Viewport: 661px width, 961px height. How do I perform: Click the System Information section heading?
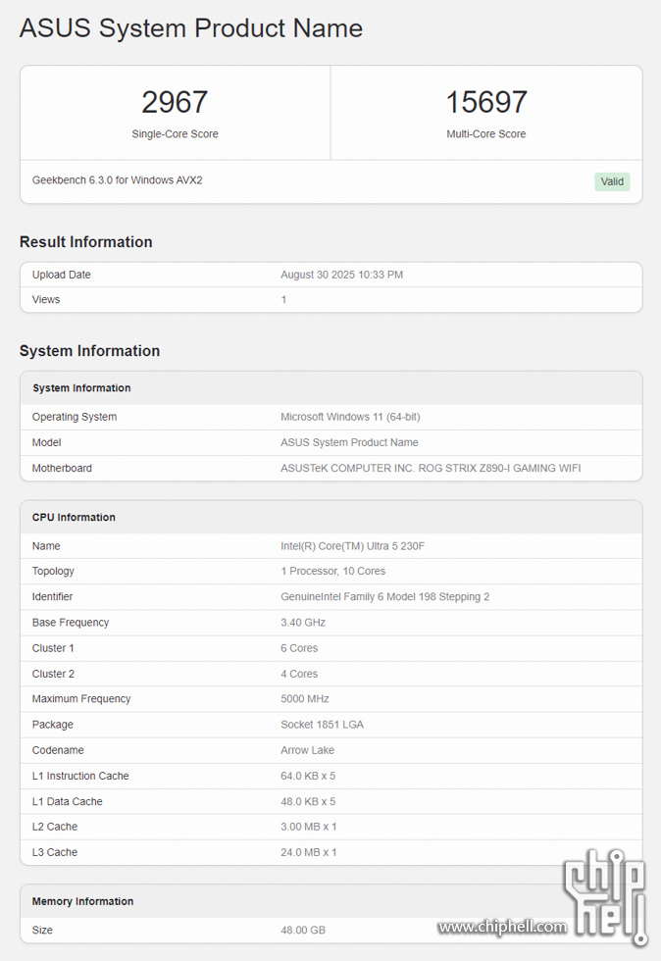point(89,351)
